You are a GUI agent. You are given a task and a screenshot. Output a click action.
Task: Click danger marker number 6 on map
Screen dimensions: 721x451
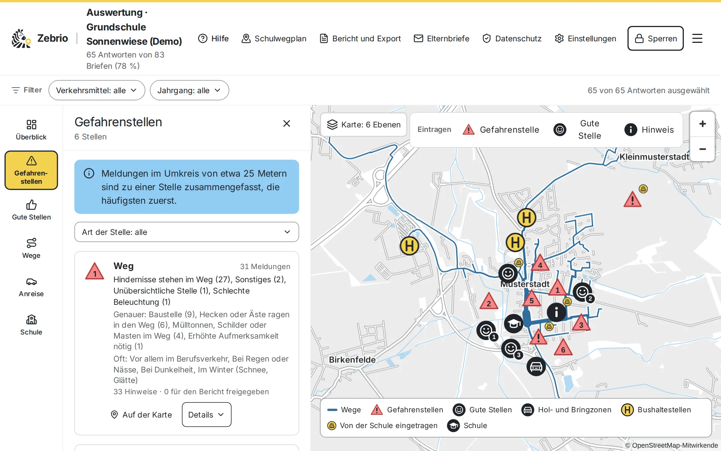click(x=563, y=348)
